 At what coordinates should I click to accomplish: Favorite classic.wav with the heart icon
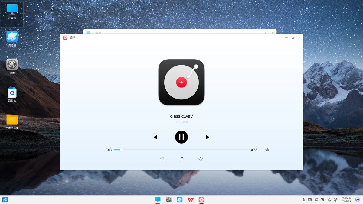[201, 159]
